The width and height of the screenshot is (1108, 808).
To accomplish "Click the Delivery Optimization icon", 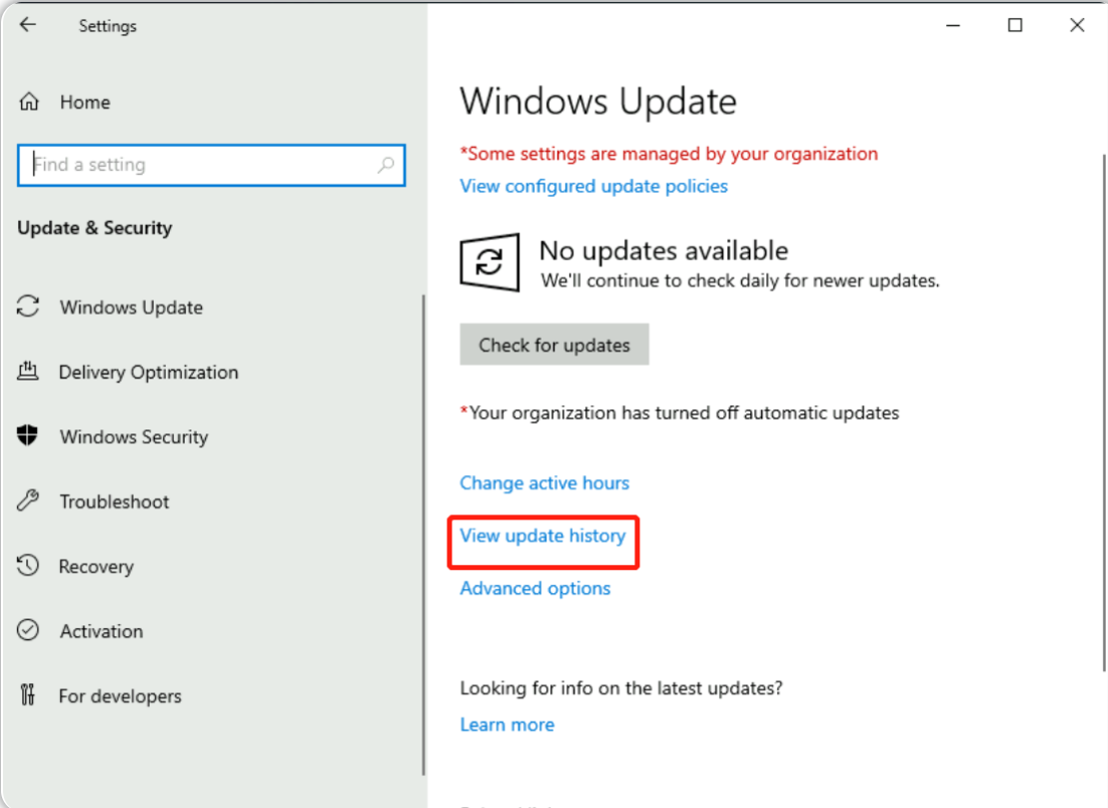I will [28, 371].
